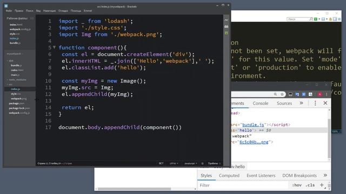
Task: Switch to Styles tab
Action: pyautogui.click(x=206, y=176)
